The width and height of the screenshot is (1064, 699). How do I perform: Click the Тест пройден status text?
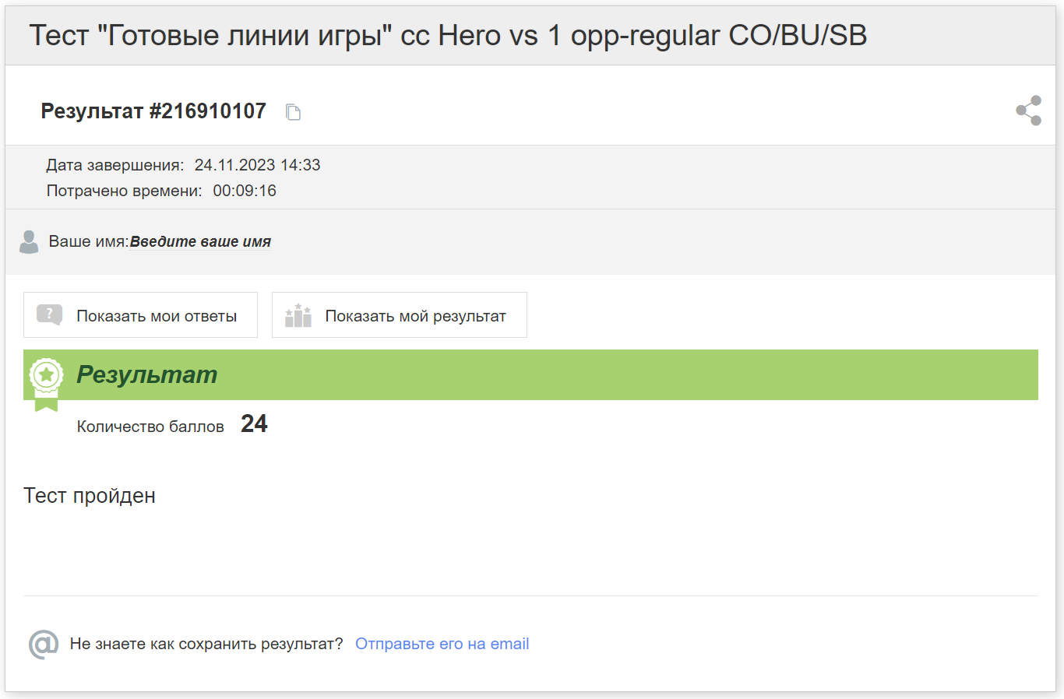pos(90,496)
